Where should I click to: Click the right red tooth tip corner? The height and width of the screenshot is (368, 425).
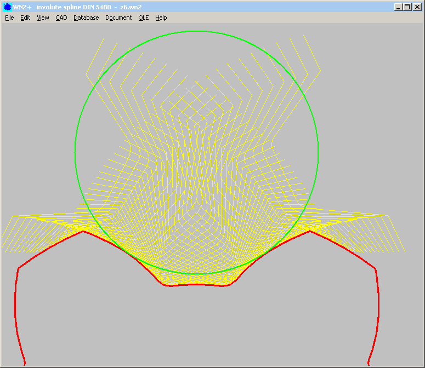310,231
